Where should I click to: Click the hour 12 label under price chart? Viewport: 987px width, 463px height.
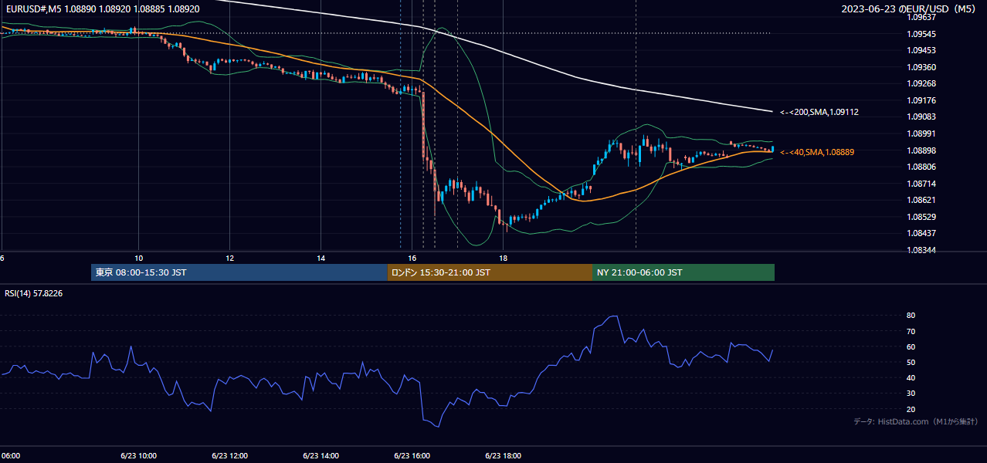230,258
